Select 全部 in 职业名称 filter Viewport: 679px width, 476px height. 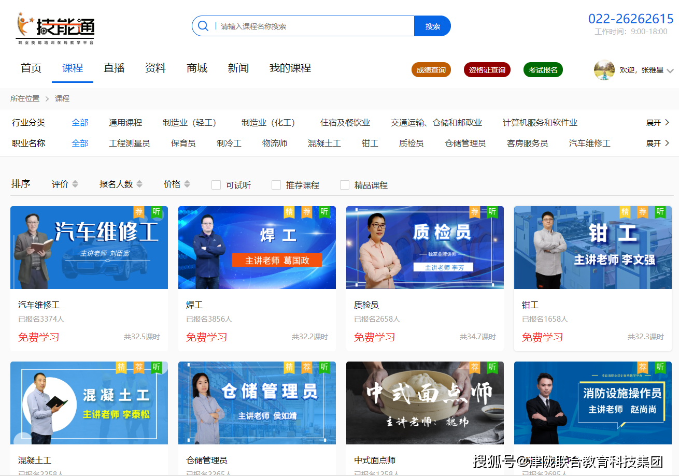tap(80, 143)
